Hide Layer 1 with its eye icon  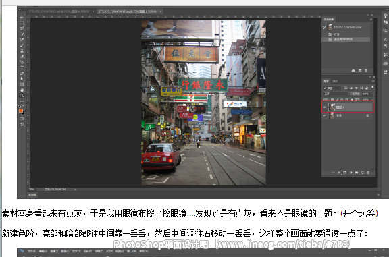(x=325, y=107)
